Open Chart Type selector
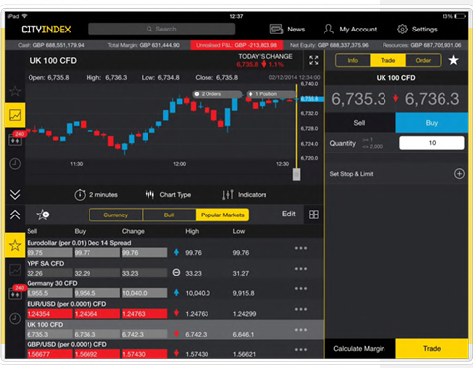473x368 pixels. [x=168, y=195]
